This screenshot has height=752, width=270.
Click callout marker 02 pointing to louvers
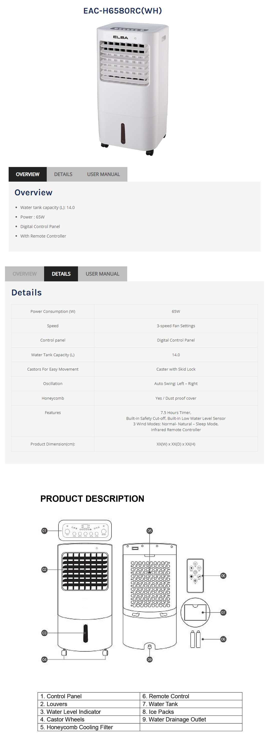click(44, 570)
